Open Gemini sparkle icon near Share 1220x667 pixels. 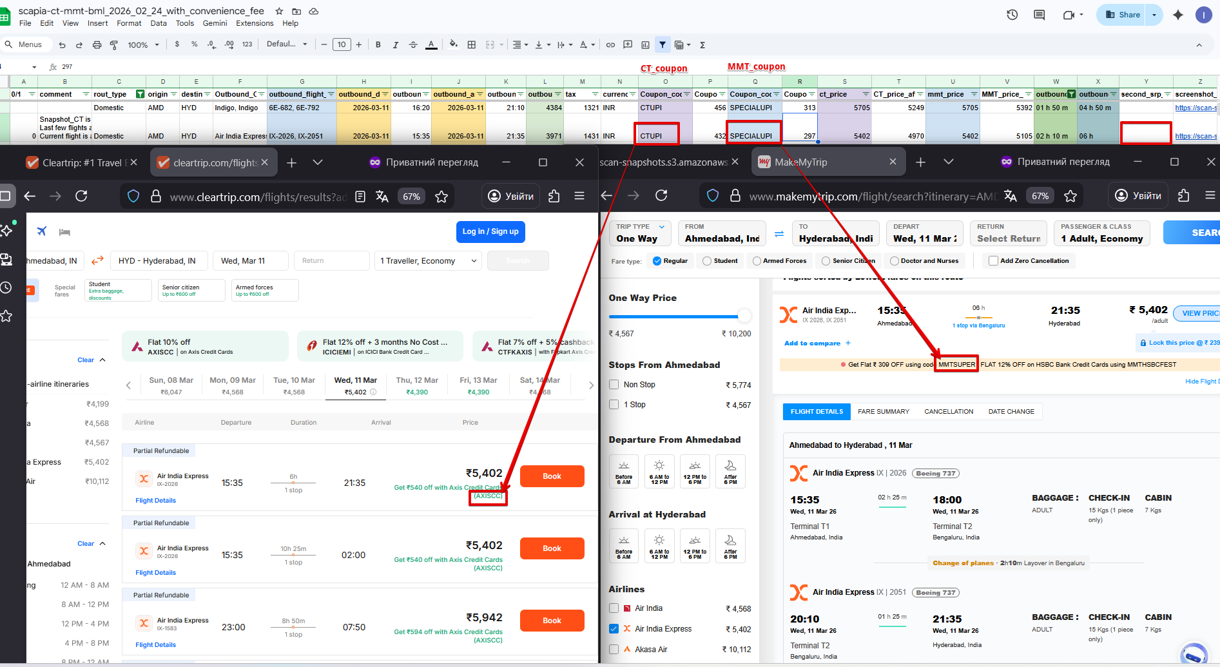point(1178,15)
